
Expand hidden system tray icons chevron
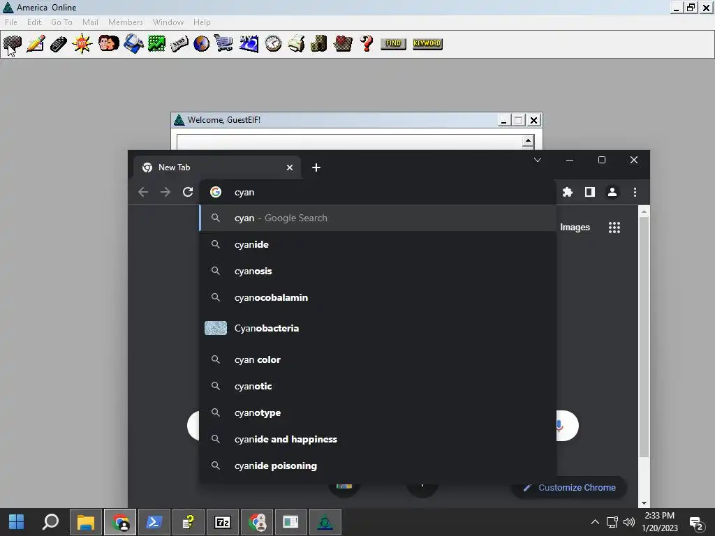[x=595, y=522]
